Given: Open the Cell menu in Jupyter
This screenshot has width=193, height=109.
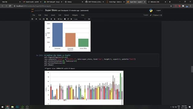Looking at the screenshot, I should tap(60, 15).
